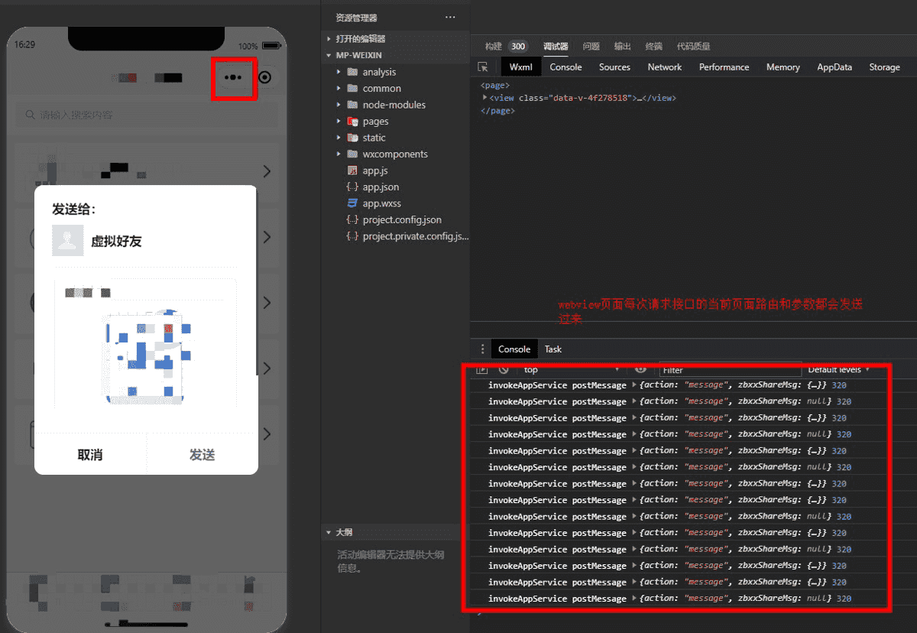Select the opening <page> tag

point(494,86)
